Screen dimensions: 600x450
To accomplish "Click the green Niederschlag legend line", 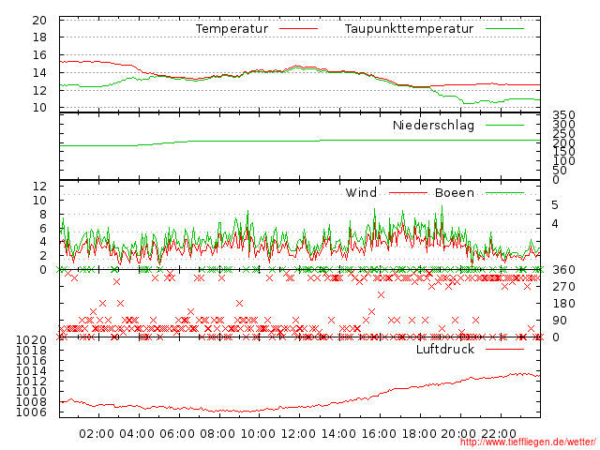I will click(x=504, y=125).
